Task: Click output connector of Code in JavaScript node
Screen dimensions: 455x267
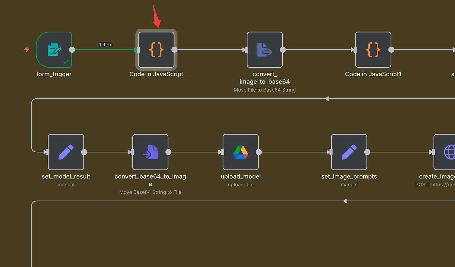Action: click(x=175, y=50)
